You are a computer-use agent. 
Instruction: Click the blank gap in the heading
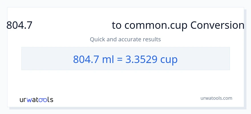(x=71, y=26)
